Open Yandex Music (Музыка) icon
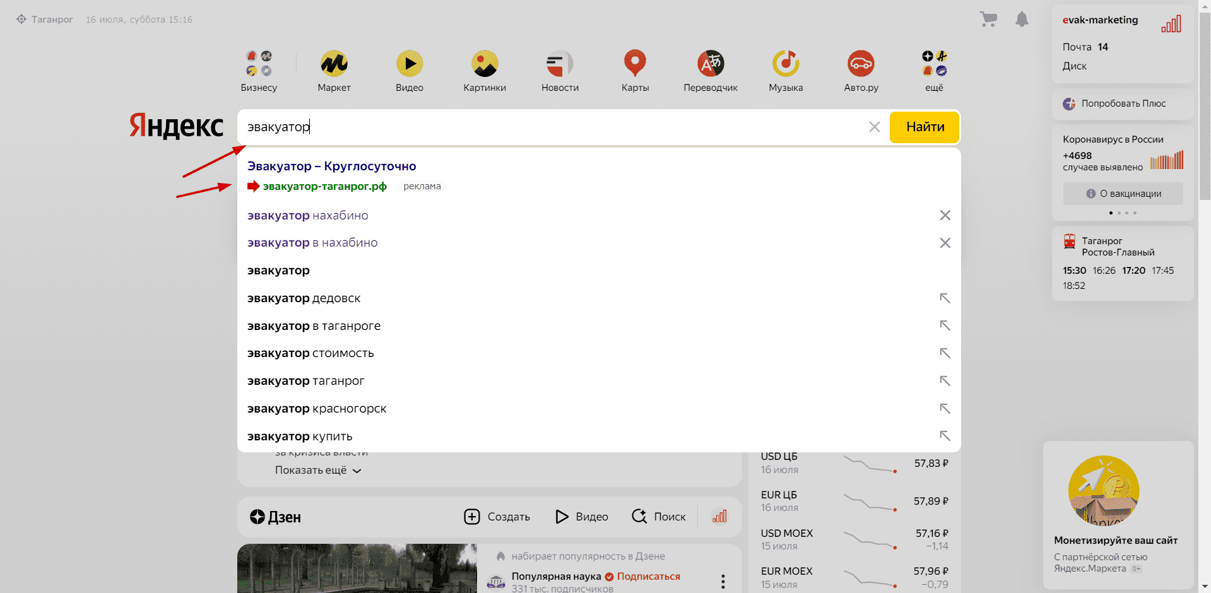Viewport: 1211px width, 593px height. tap(786, 64)
